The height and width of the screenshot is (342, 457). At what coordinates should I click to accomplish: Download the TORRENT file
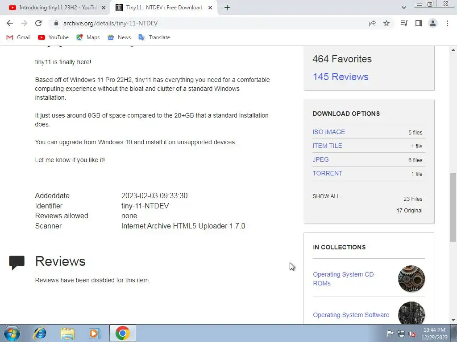[327, 173]
